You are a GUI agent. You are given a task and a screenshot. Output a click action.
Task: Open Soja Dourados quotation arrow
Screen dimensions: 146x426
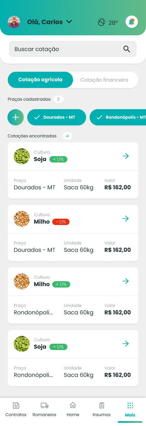tap(126, 156)
